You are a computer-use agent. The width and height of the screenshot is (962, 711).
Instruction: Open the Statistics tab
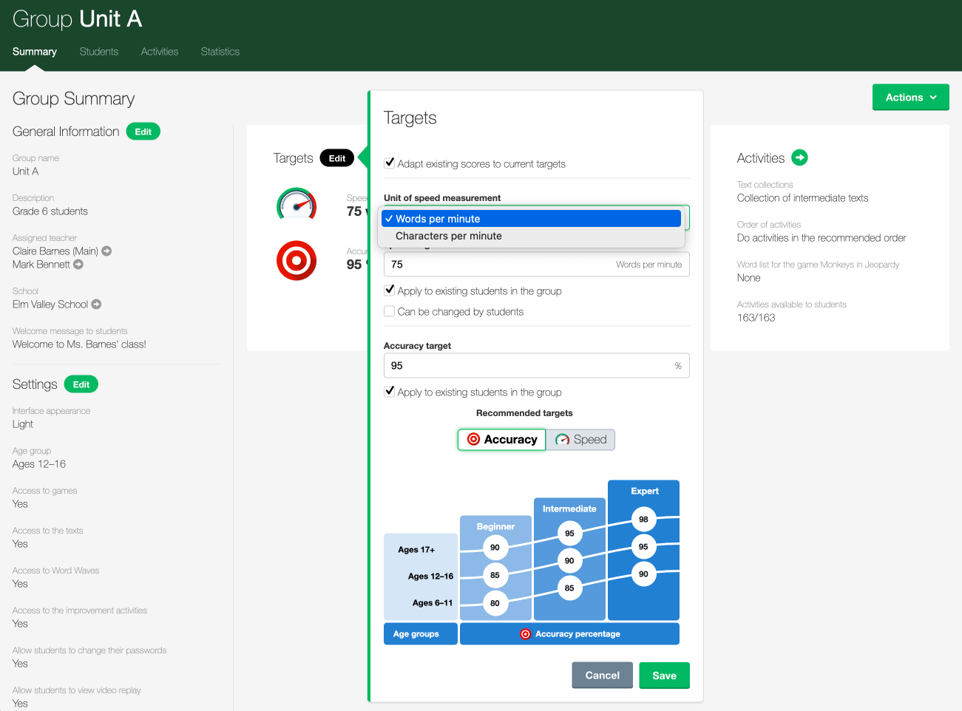pyautogui.click(x=220, y=52)
